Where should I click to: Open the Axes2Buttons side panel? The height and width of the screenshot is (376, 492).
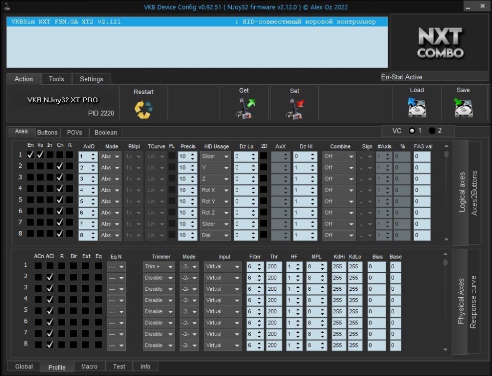(x=474, y=193)
